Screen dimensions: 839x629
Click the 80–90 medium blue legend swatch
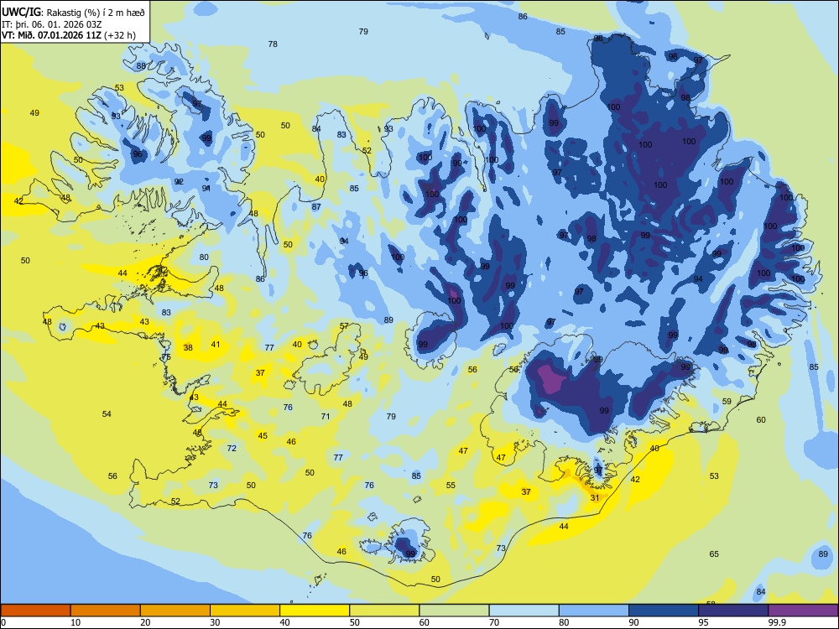pos(594,611)
